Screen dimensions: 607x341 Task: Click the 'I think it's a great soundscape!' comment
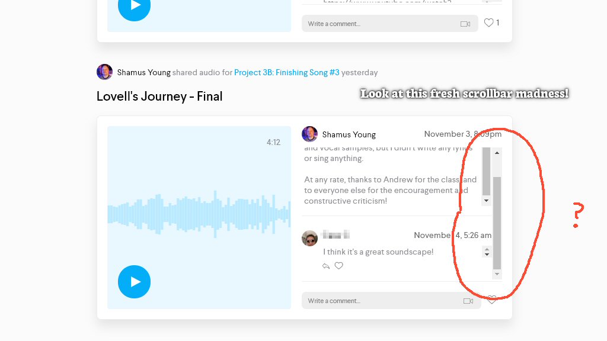[x=378, y=252]
